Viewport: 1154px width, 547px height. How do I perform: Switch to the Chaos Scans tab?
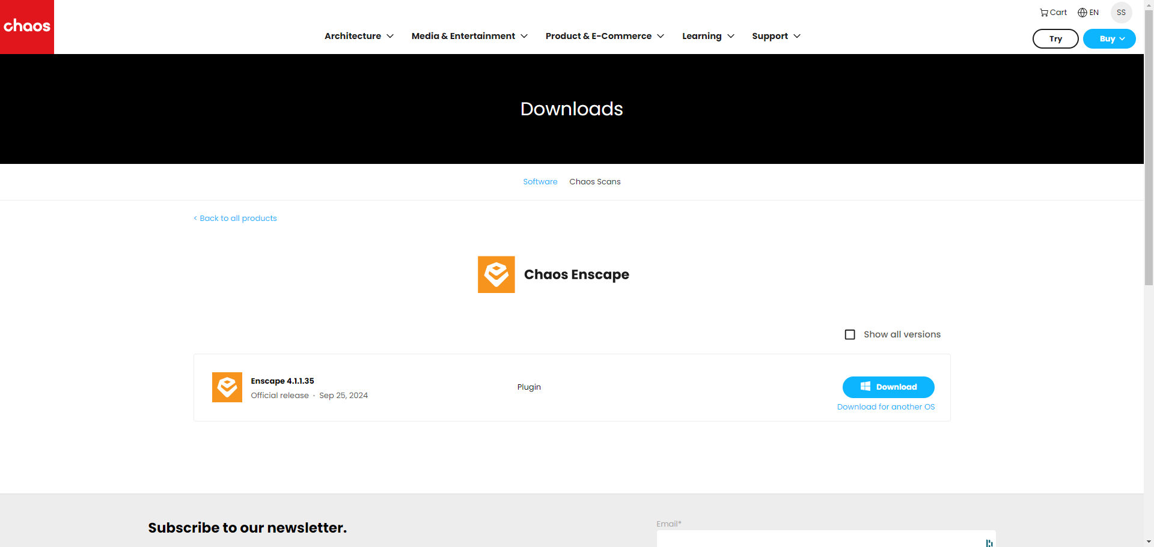pos(595,182)
